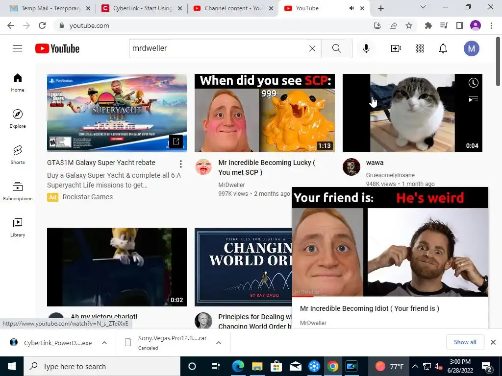Open the YouTube hamburger guide menu

click(18, 48)
